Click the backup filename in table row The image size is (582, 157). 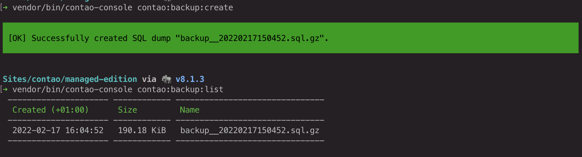point(250,130)
